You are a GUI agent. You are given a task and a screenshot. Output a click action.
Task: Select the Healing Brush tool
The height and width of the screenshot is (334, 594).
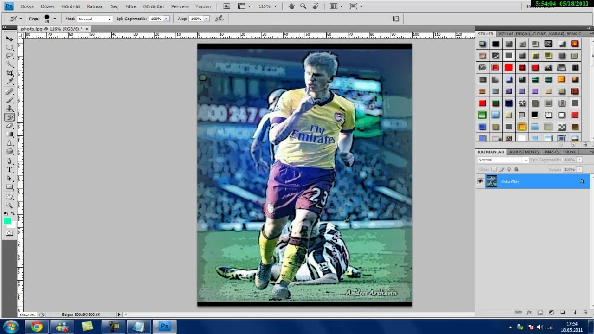click(x=9, y=91)
